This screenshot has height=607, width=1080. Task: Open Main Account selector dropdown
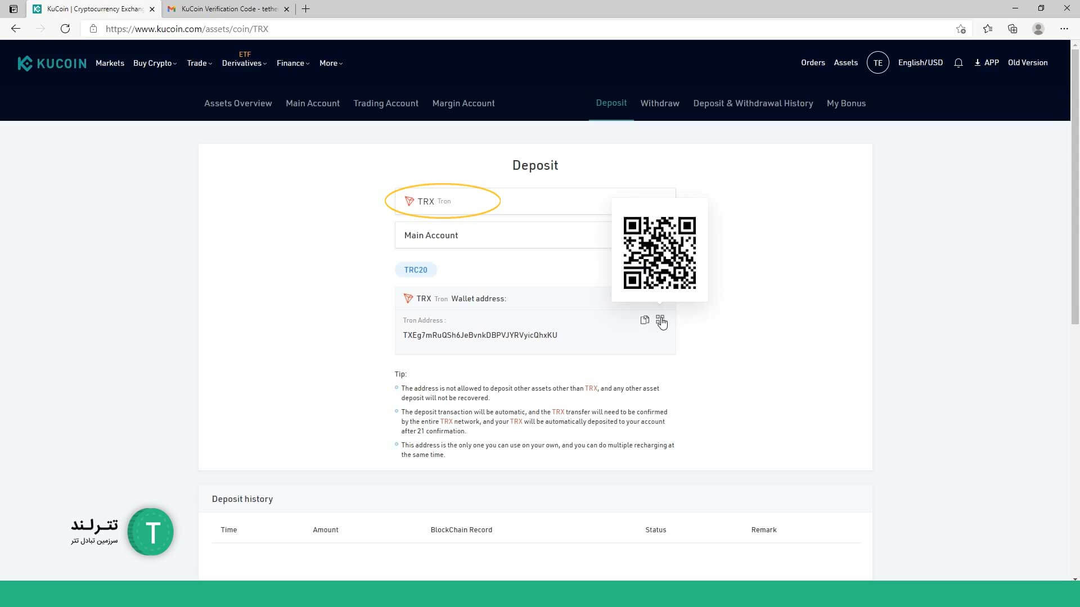(x=535, y=235)
